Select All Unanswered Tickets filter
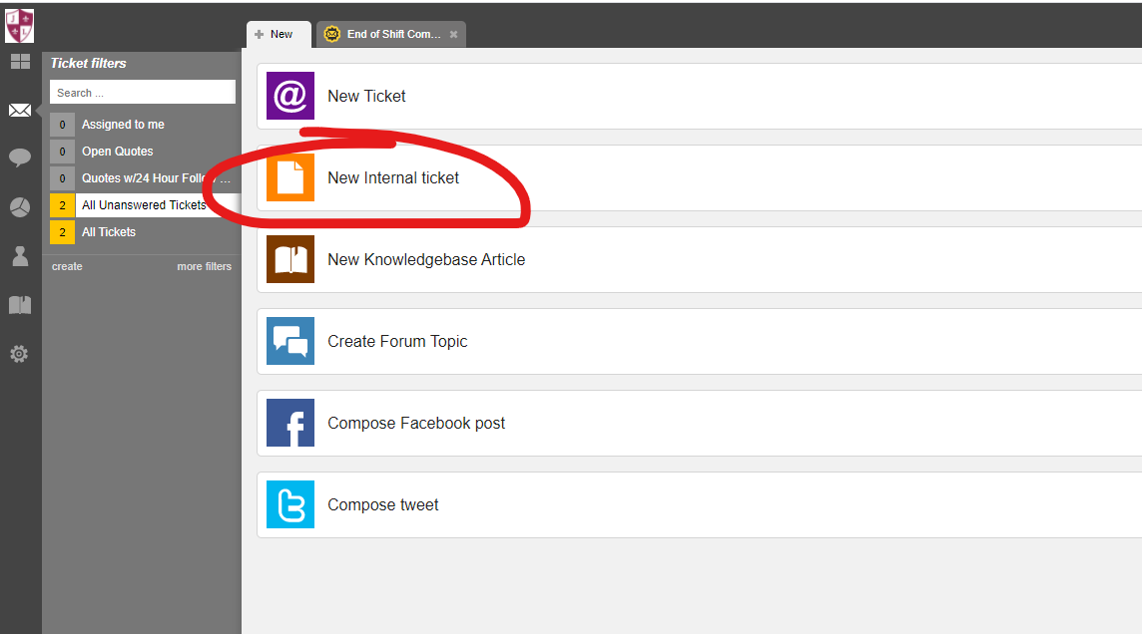1142x634 pixels. [145, 205]
